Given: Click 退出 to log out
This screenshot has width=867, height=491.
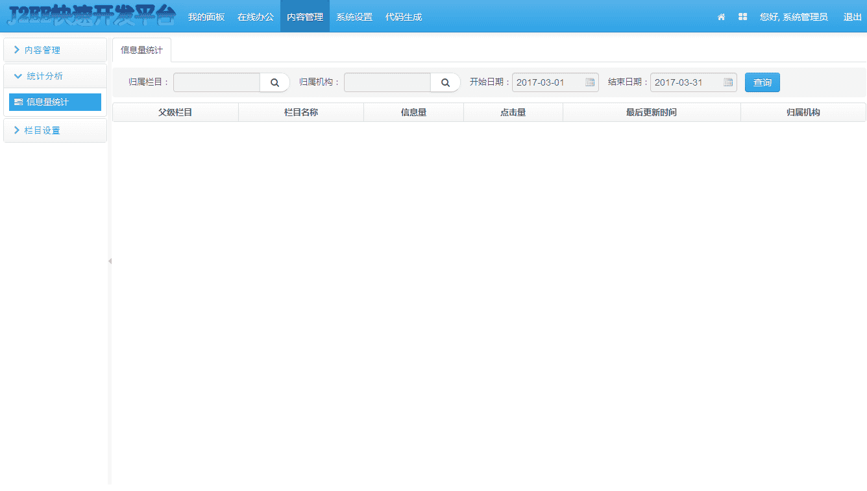Looking at the screenshot, I should point(852,16).
